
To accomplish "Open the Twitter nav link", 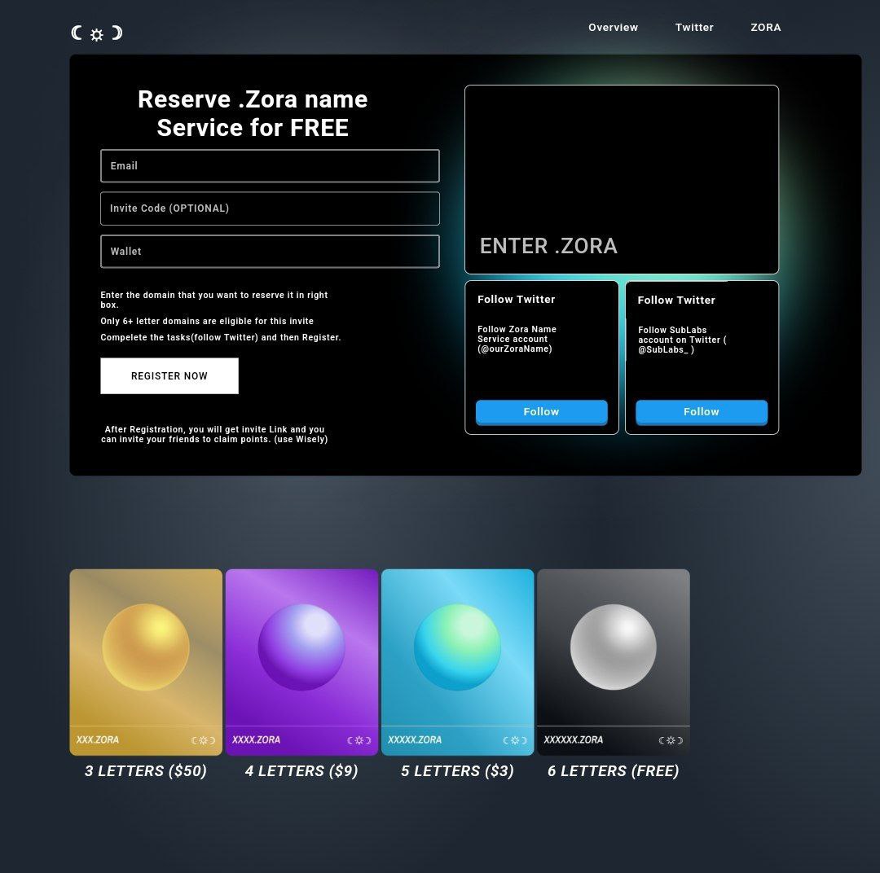I will pos(694,28).
